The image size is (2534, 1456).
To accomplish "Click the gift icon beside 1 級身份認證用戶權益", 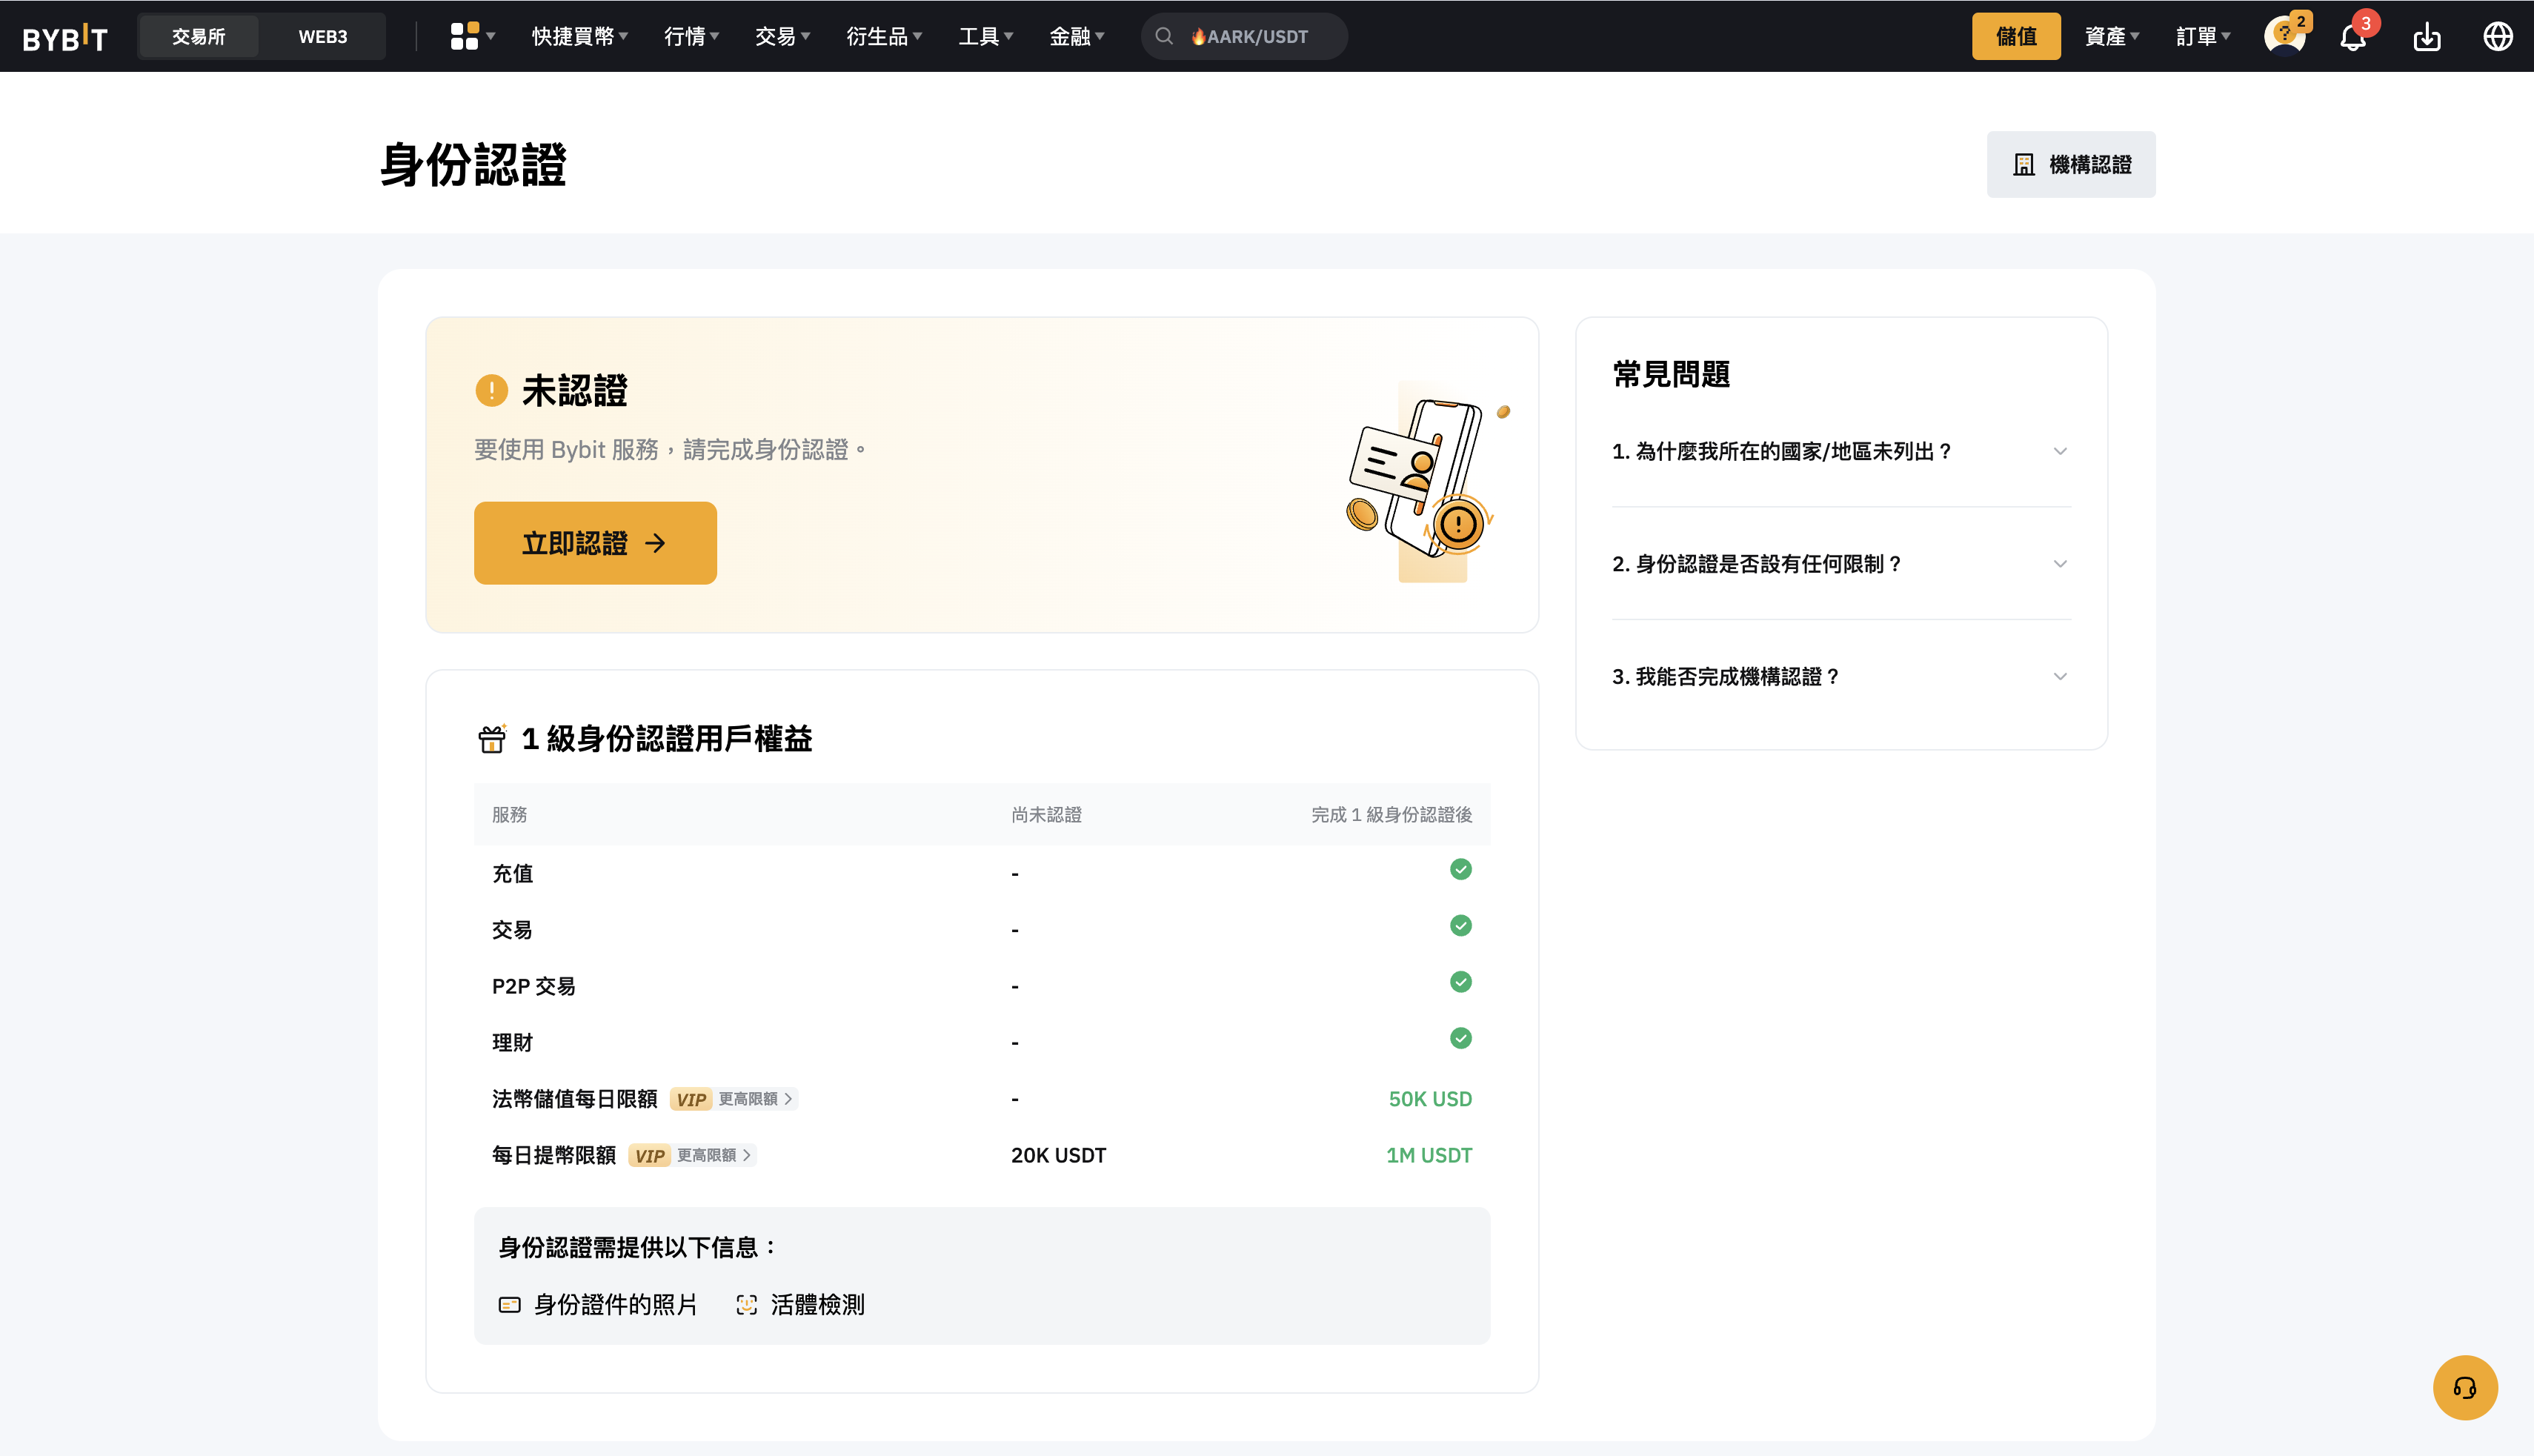I will 492,739.
